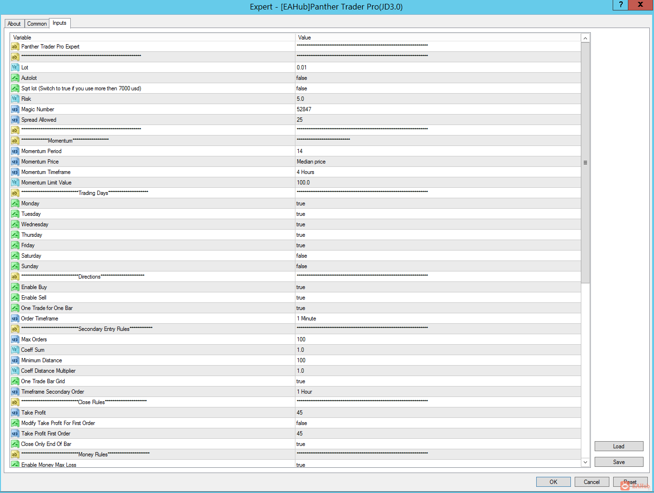
Task: Open Timeframe Secondary Order 1 Hour dropdown
Action: (x=438, y=392)
